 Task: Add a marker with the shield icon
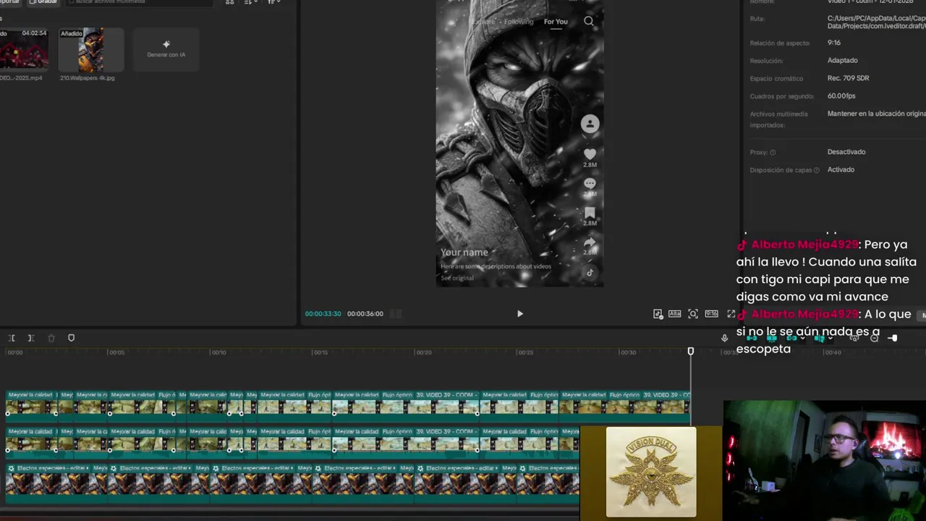click(x=71, y=338)
